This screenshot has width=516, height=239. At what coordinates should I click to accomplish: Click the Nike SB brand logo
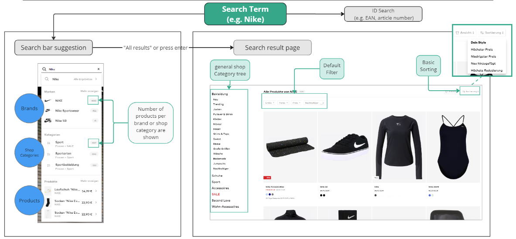pos(48,120)
